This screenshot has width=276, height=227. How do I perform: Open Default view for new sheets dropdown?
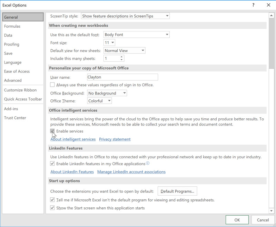point(125,51)
